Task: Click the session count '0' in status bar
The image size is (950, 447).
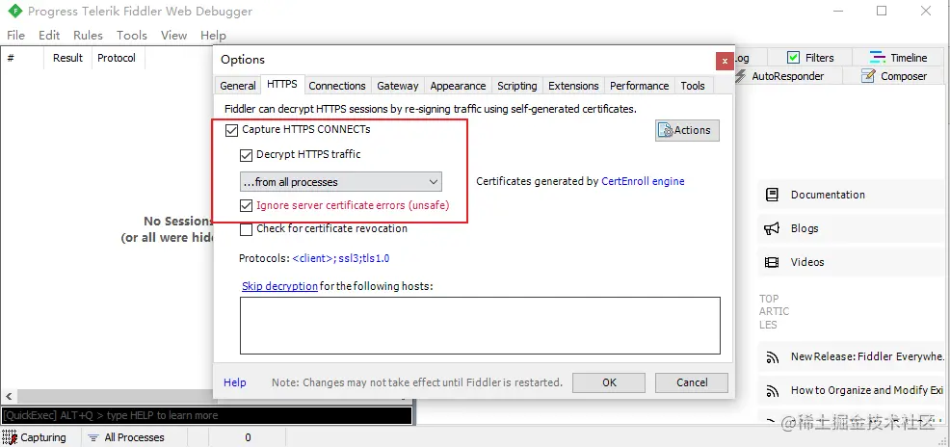Action: tap(248, 437)
